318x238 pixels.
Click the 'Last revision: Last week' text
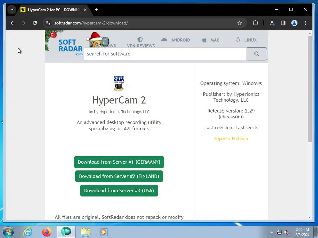[231, 128]
